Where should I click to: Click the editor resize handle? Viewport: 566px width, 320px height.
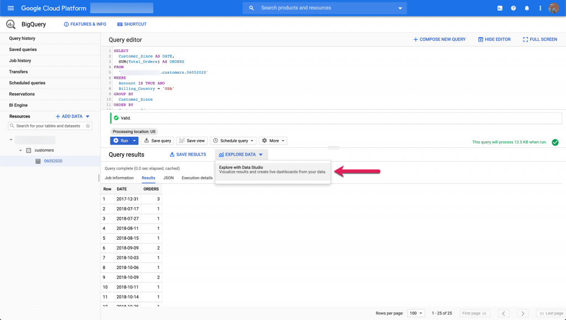[333, 147]
